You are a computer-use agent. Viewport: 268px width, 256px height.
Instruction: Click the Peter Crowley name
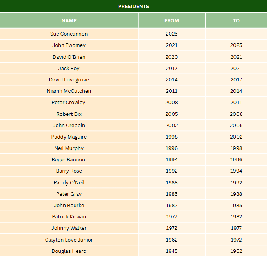click(x=69, y=103)
